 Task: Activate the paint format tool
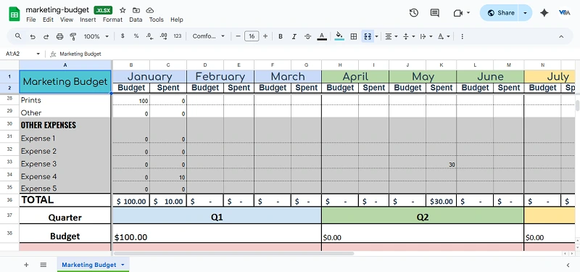[x=73, y=36]
